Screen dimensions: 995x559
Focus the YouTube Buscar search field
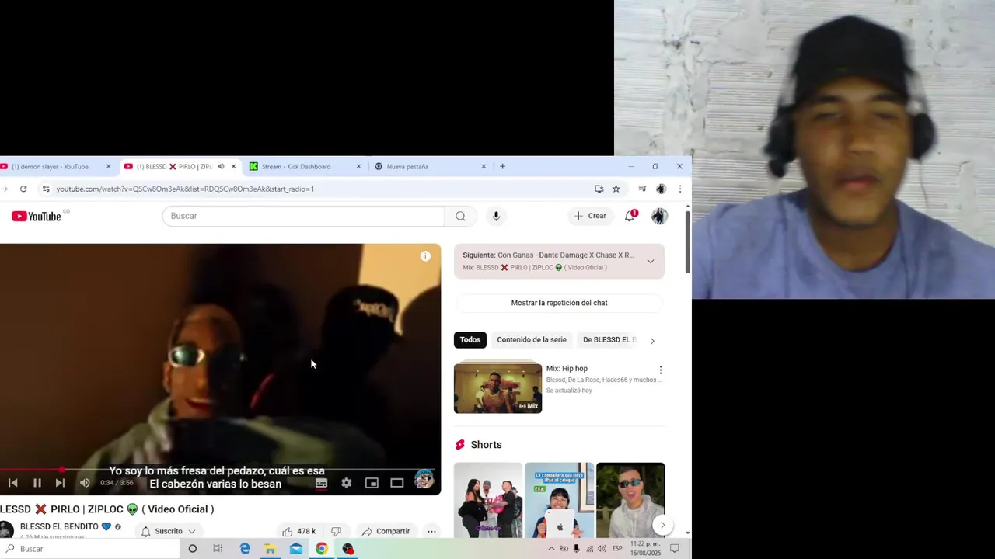[x=303, y=216]
